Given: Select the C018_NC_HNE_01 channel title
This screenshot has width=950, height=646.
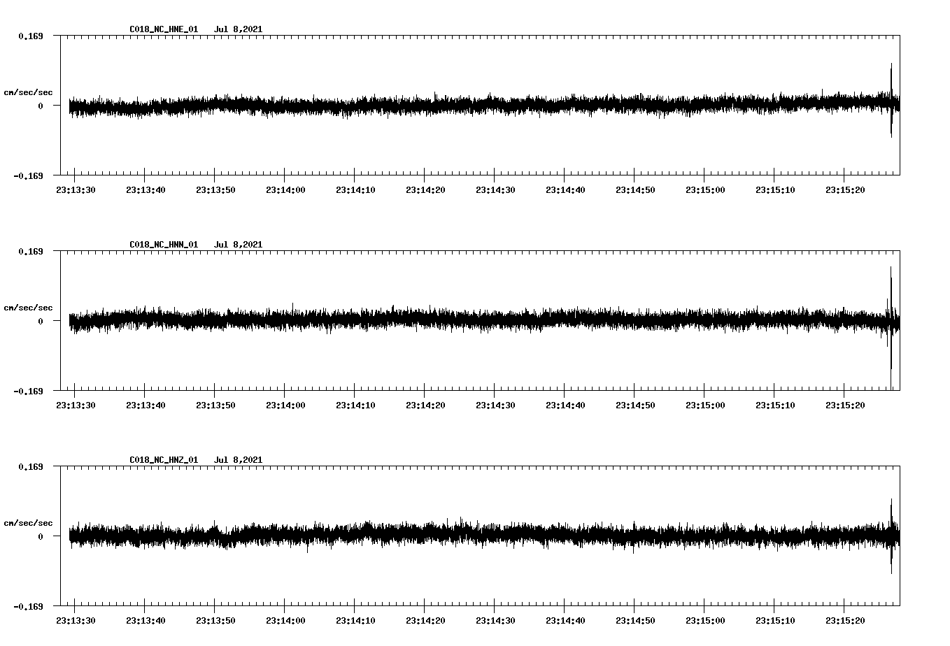Looking at the screenshot, I should (x=162, y=29).
